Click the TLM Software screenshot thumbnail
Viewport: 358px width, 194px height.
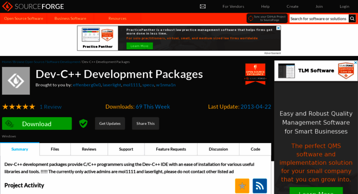pyautogui.click(x=287, y=71)
